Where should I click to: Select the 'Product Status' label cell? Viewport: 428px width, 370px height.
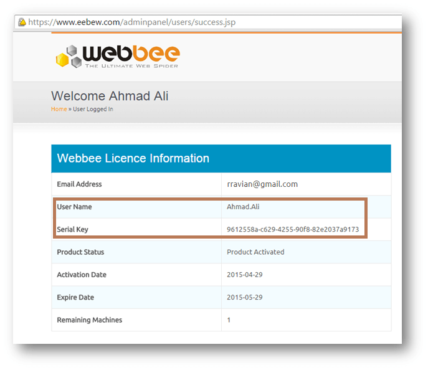pyautogui.click(x=136, y=252)
